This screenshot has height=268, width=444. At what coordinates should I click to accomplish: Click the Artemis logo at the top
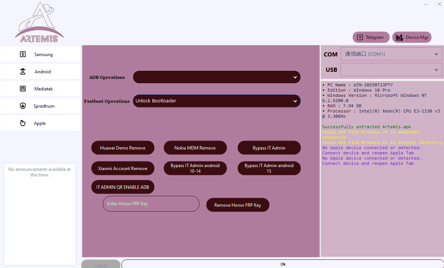[x=39, y=22]
